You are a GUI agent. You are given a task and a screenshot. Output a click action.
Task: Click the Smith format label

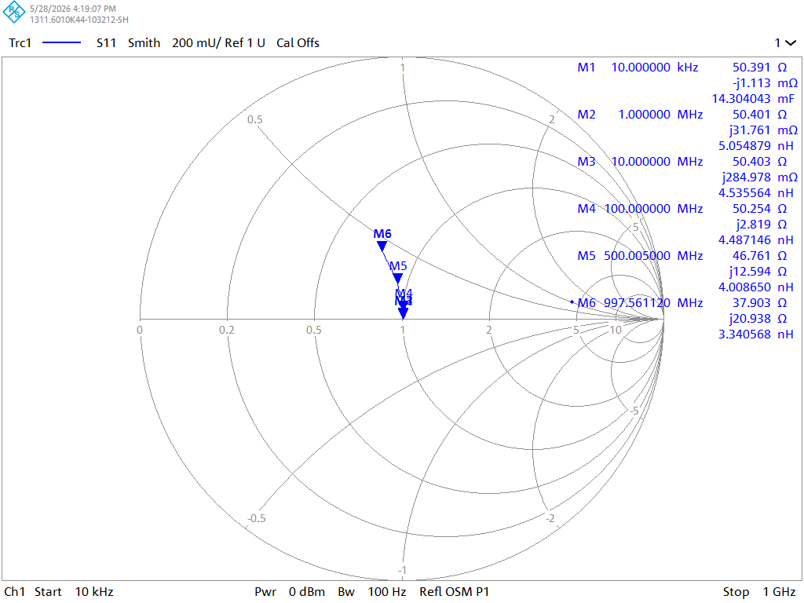coord(144,43)
